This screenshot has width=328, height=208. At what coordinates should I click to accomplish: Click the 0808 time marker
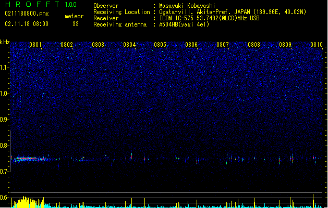tap(254, 45)
